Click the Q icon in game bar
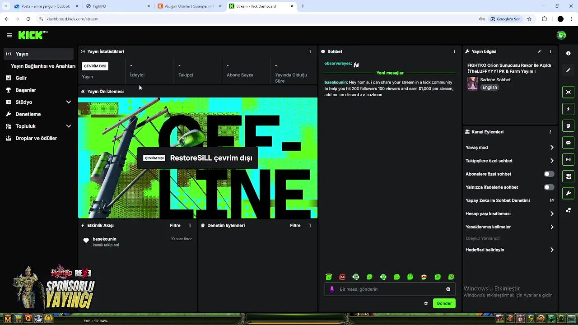578x325 pixels. [28, 319]
